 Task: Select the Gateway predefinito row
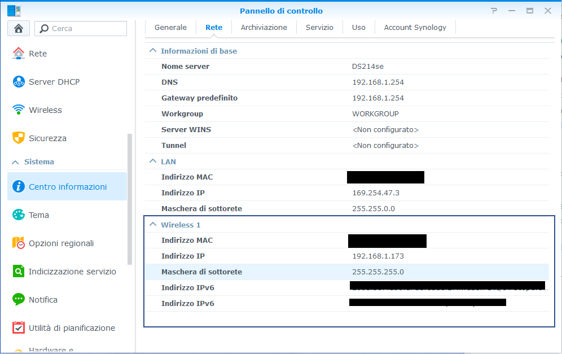(x=347, y=98)
